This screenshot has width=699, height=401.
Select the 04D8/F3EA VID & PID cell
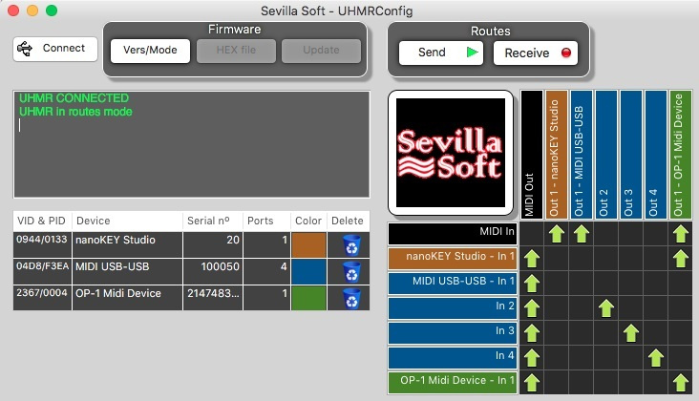click(42, 271)
